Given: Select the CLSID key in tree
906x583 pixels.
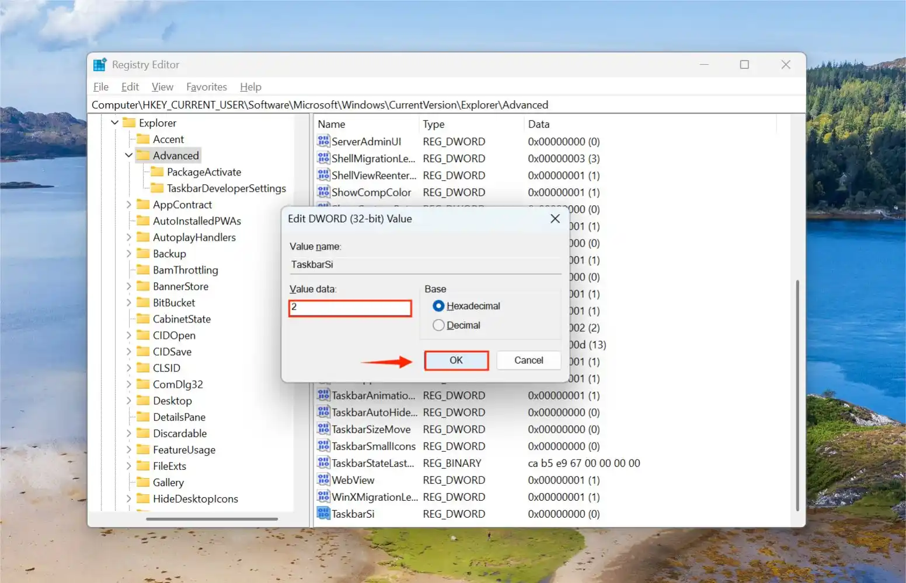Looking at the screenshot, I should 166,367.
